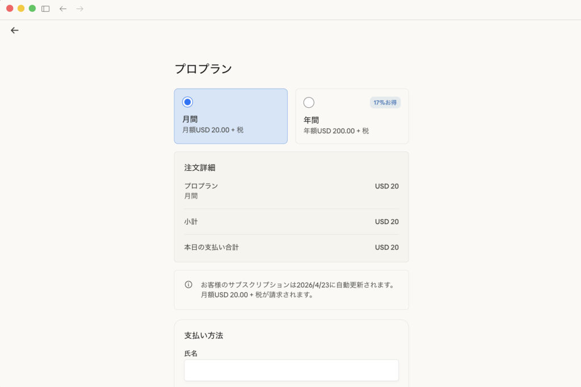This screenshot has height=387, width=581.
Task: Click the auto-renewal notice text mentioning 2026/4/23
Action: (297, 285)
